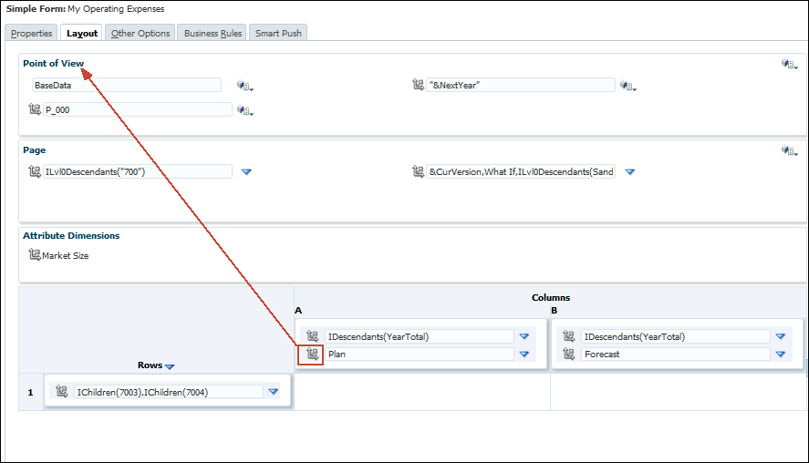Click the P_000 text field

137,109
